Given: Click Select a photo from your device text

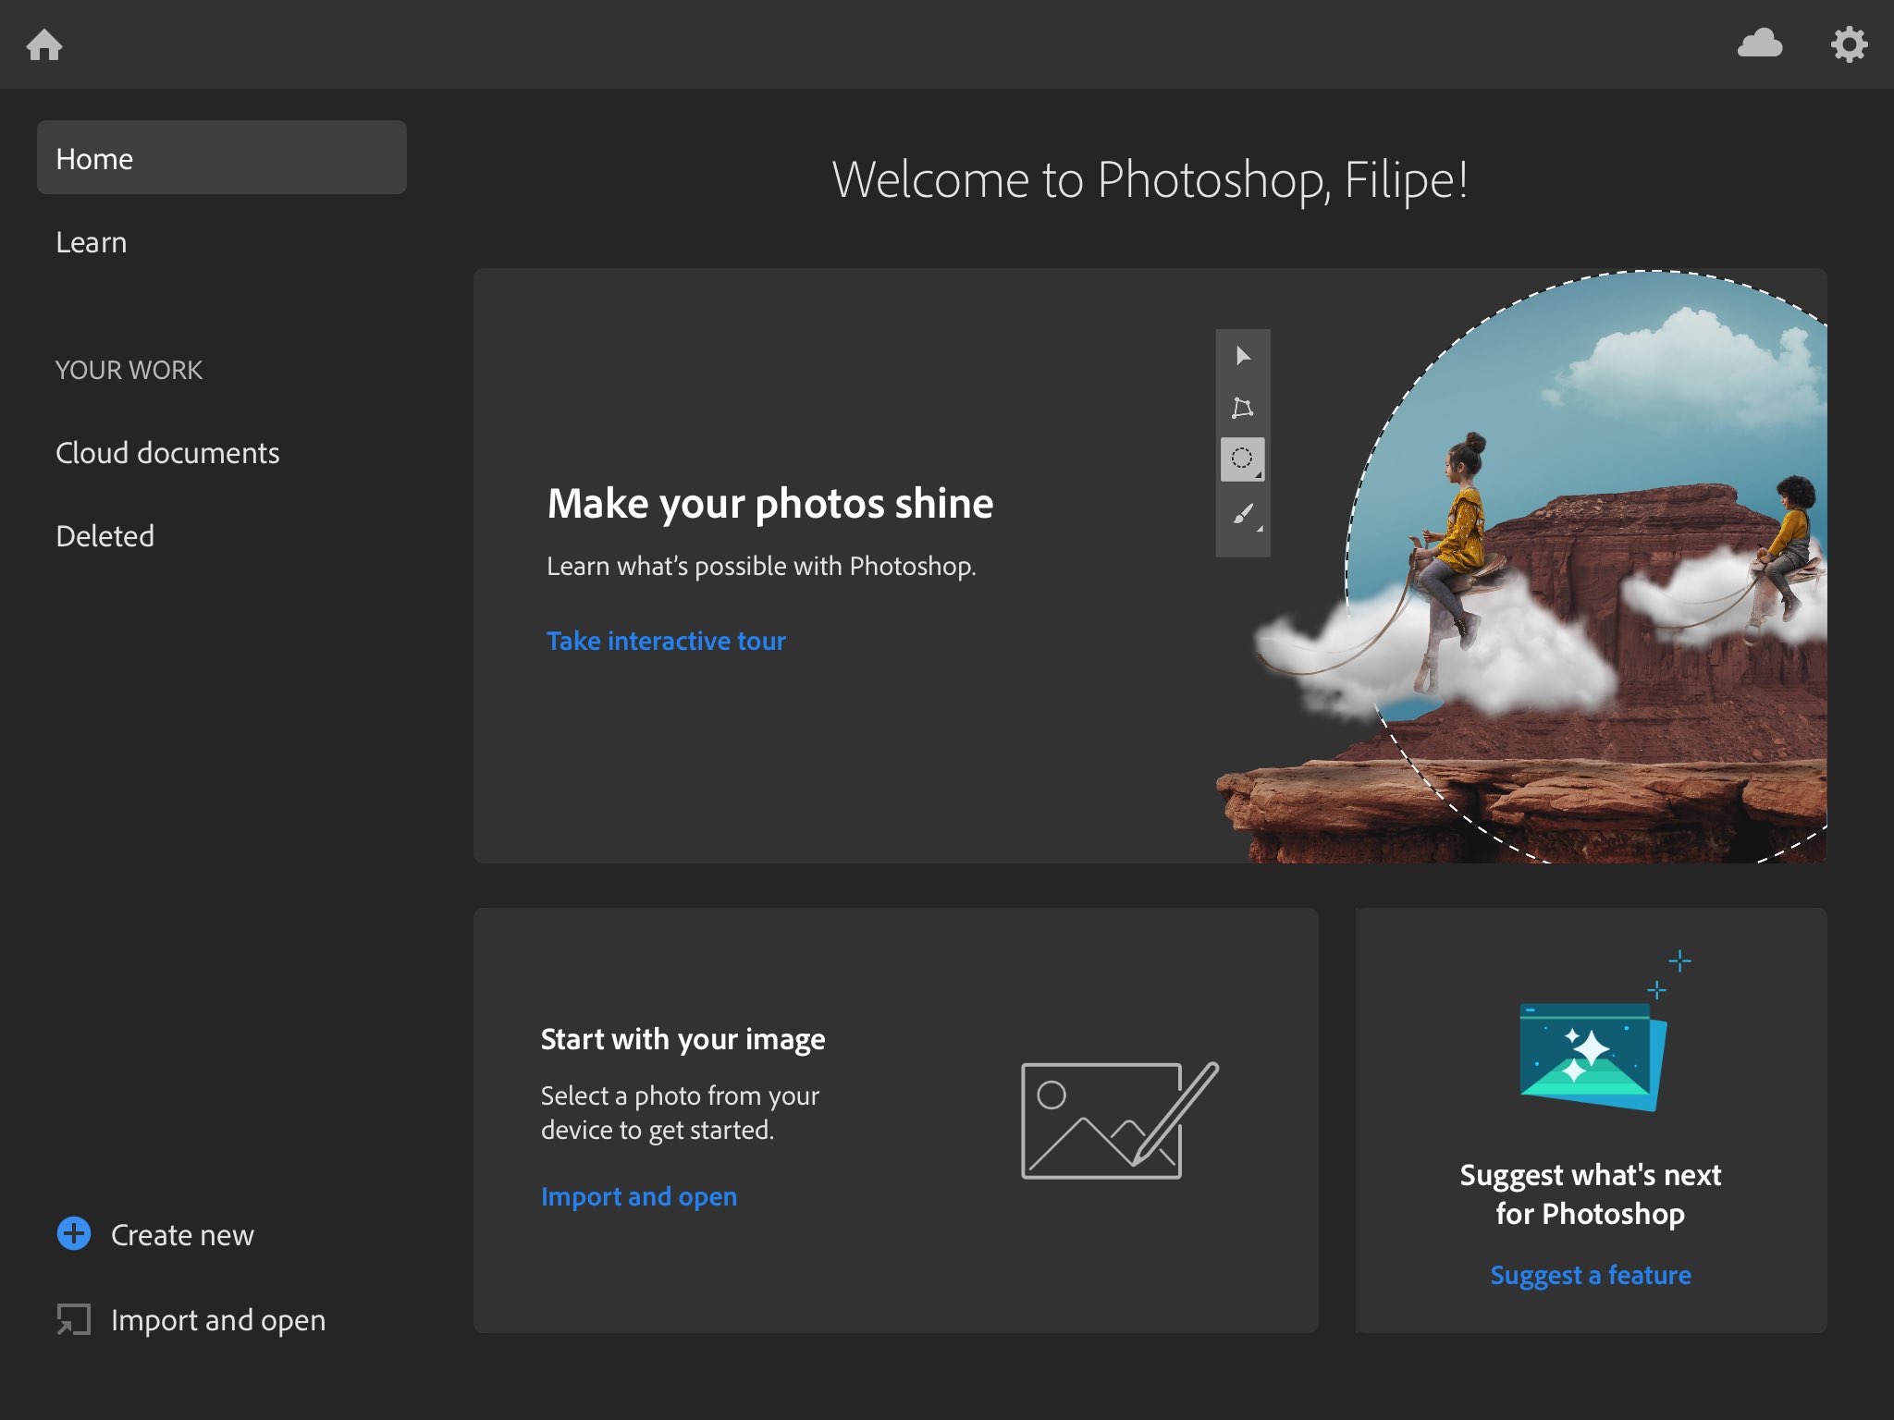Looking at the screenshot, I should [x=680, y=1112].
